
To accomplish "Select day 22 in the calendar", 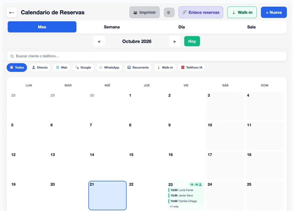I will coord(147,196).
